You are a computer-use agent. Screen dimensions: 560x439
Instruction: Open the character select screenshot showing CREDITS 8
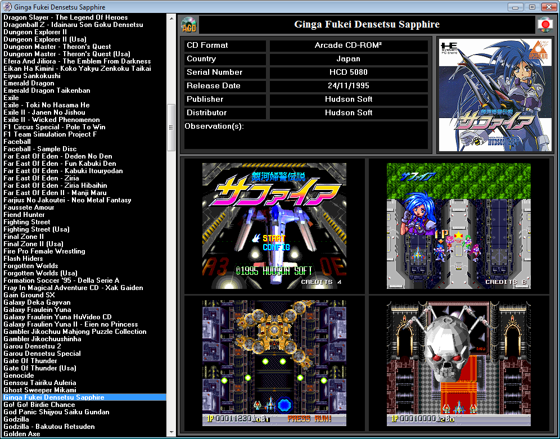tap(458, 226)
